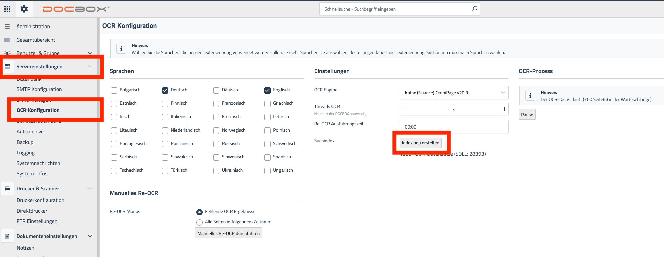Open the OCR Engine dropdown
Screen dimensions: 664x257
pos(454,93)
